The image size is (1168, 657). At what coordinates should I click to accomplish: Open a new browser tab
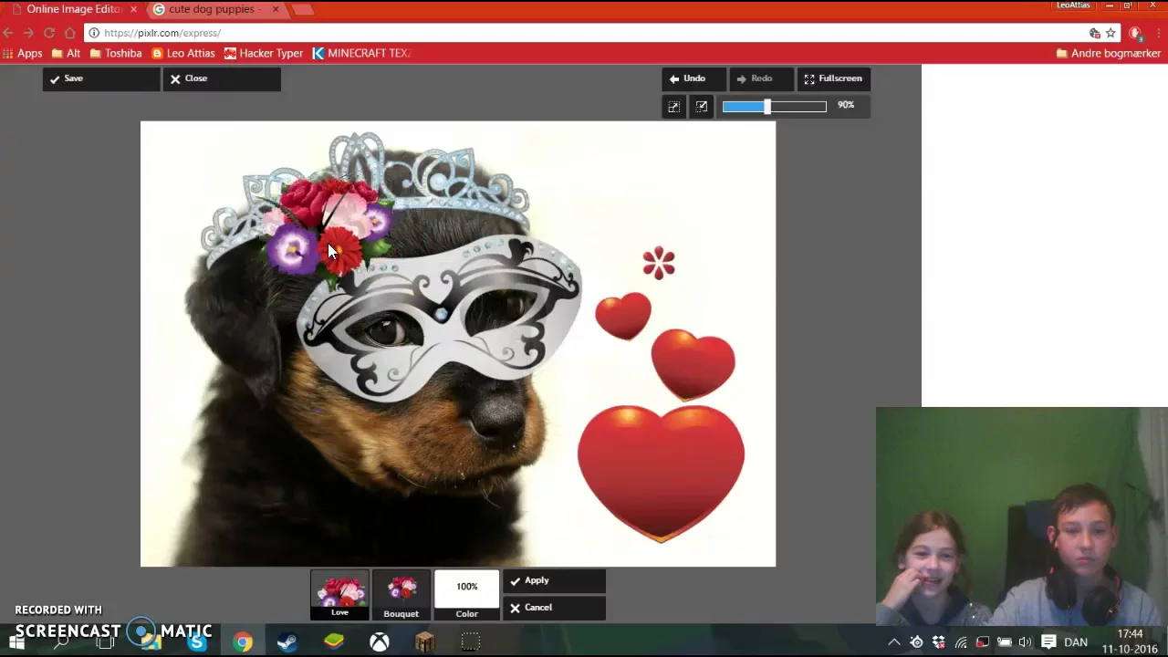point(304,9)
